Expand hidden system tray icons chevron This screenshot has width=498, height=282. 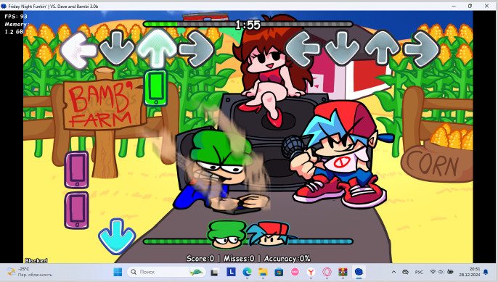click(393, 272)
